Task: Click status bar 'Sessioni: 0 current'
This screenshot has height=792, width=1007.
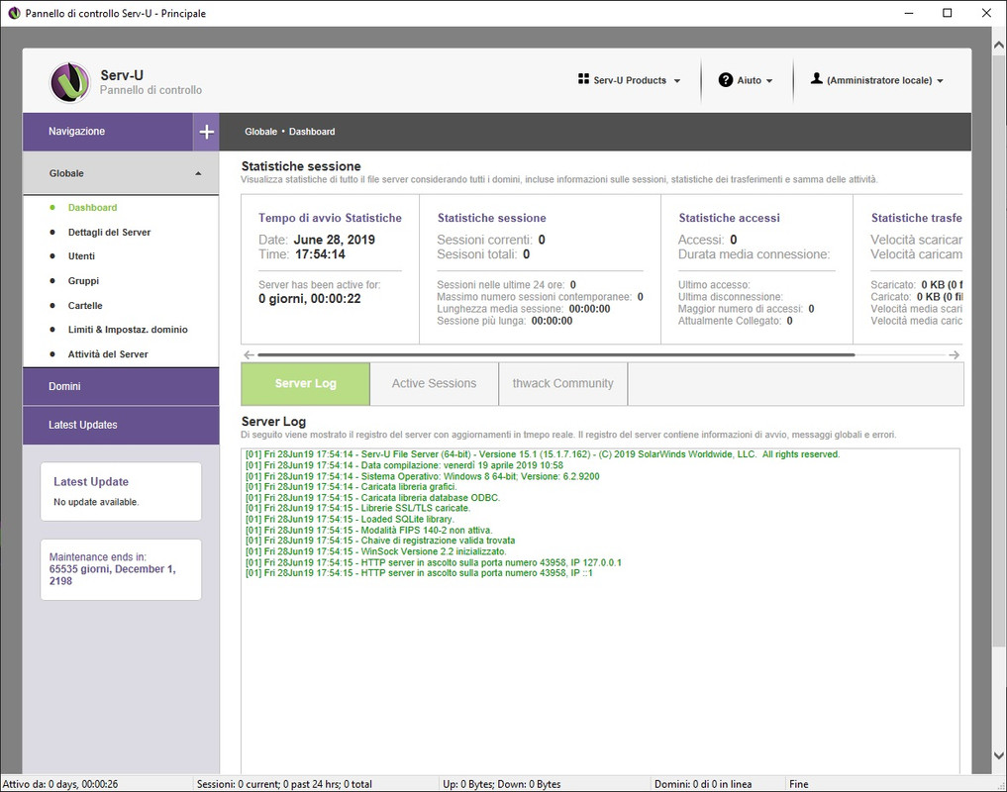Action: coord(284,784)
